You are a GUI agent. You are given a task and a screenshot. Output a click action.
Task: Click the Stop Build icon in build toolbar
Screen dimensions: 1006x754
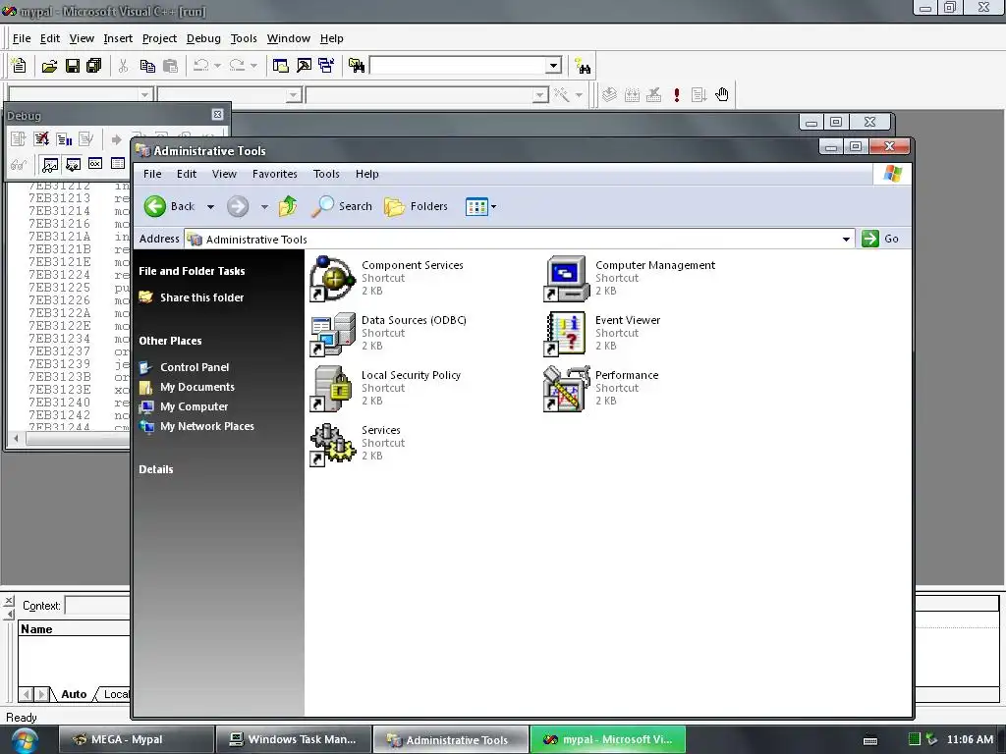click(x=653, y=95)
